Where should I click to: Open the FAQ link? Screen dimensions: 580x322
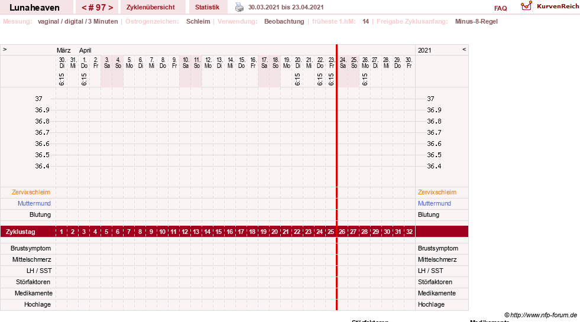500,8
